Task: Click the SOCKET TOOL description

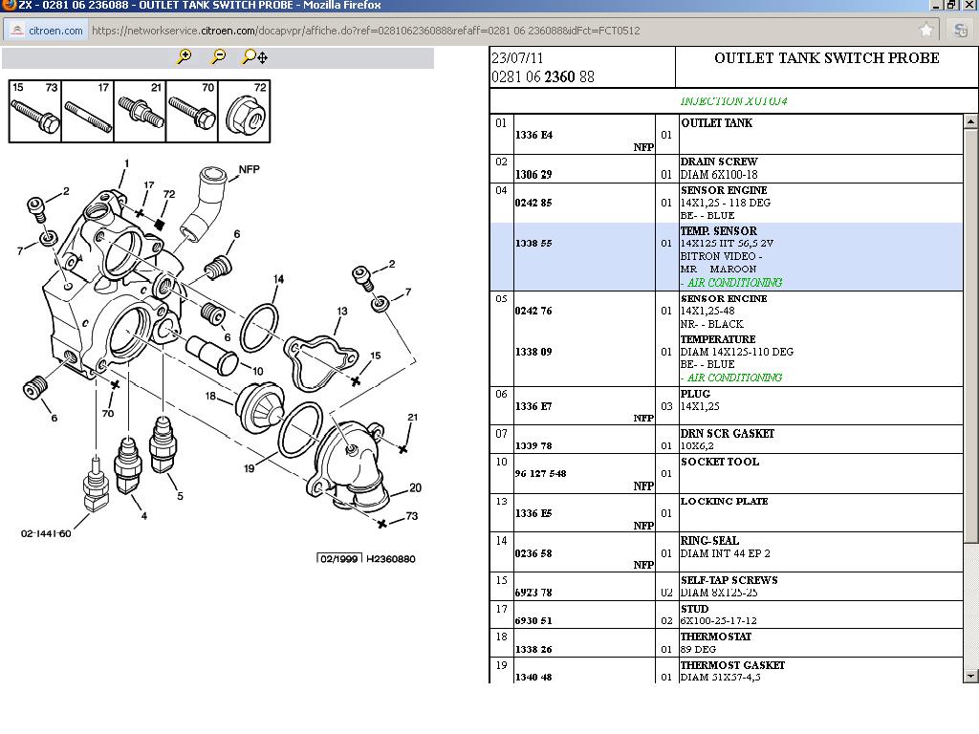Action: [720, 462]
